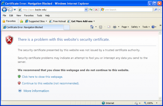The image size is (163, 106).
Task: Minimize the Internet Explorer window
Action: 150,3
